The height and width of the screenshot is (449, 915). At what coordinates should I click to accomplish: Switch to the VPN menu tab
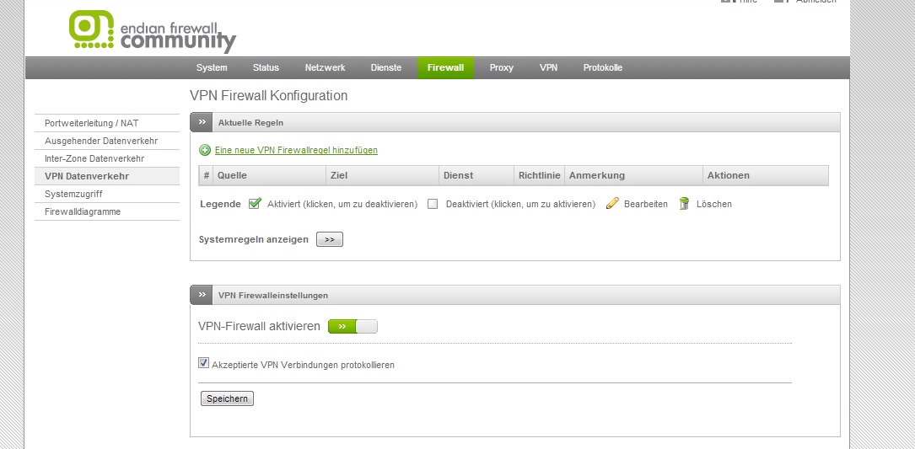coord(548,68)
